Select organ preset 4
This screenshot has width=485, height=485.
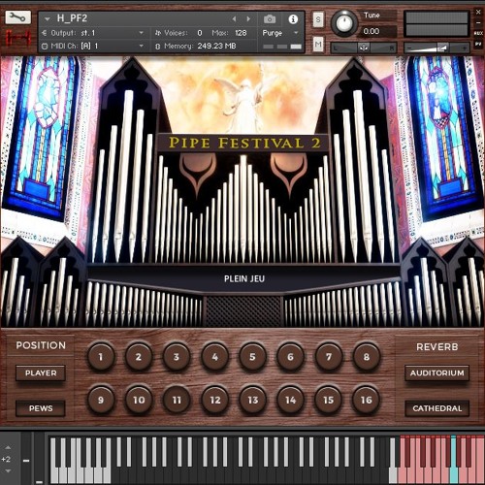(214, 357)
